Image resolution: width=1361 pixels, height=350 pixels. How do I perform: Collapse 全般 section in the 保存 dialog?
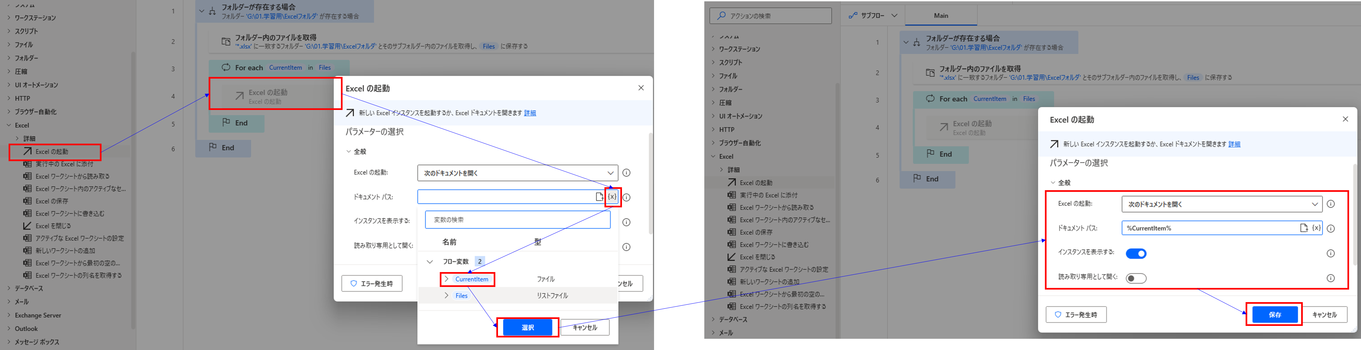pos(1053,183)
